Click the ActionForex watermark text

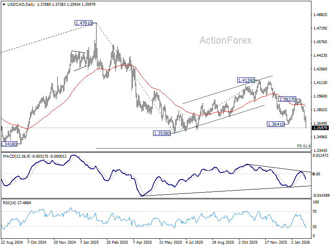225,40
